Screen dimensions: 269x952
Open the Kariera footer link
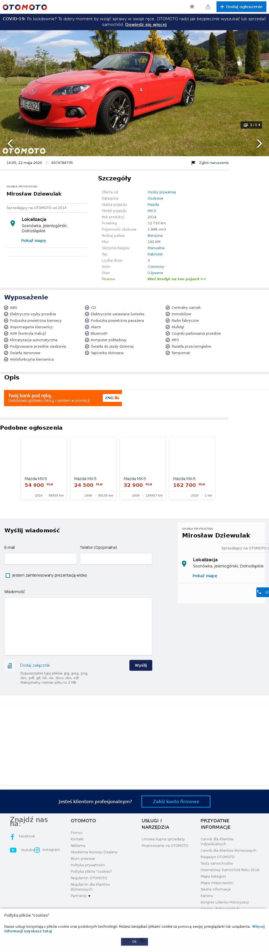click(x=206, y=896)
